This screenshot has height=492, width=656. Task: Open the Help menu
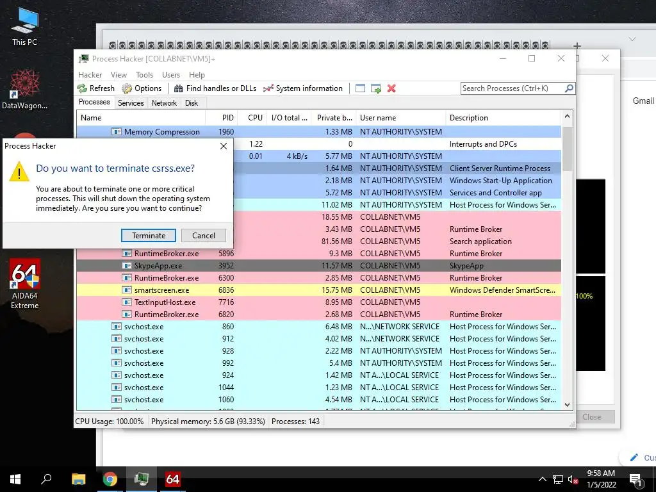click(x=197, y=75)
